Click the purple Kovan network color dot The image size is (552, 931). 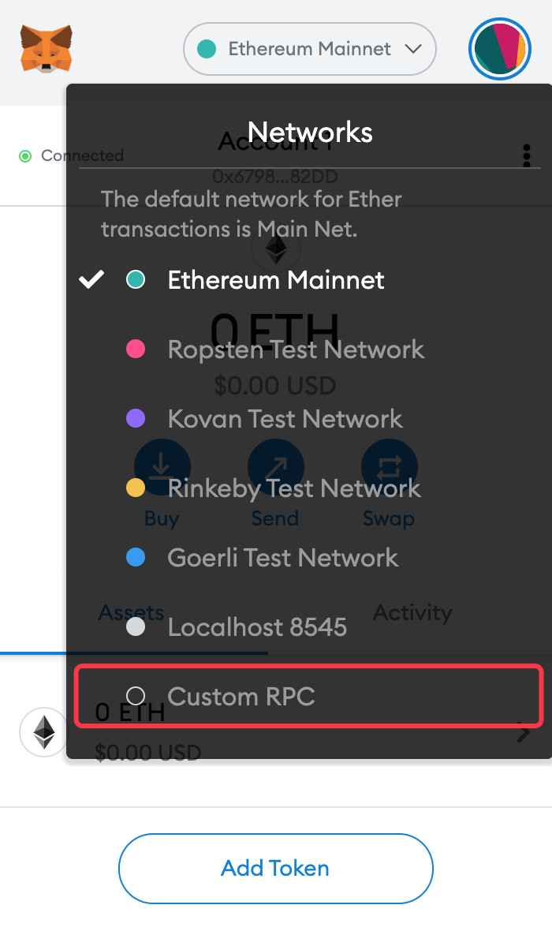136,418
